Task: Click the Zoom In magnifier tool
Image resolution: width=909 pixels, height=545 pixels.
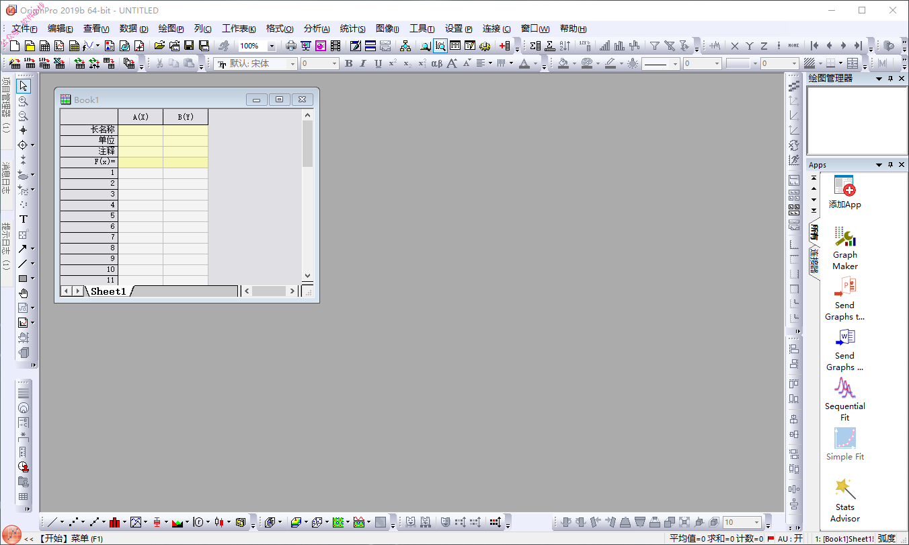Action: tap(24, 101)
